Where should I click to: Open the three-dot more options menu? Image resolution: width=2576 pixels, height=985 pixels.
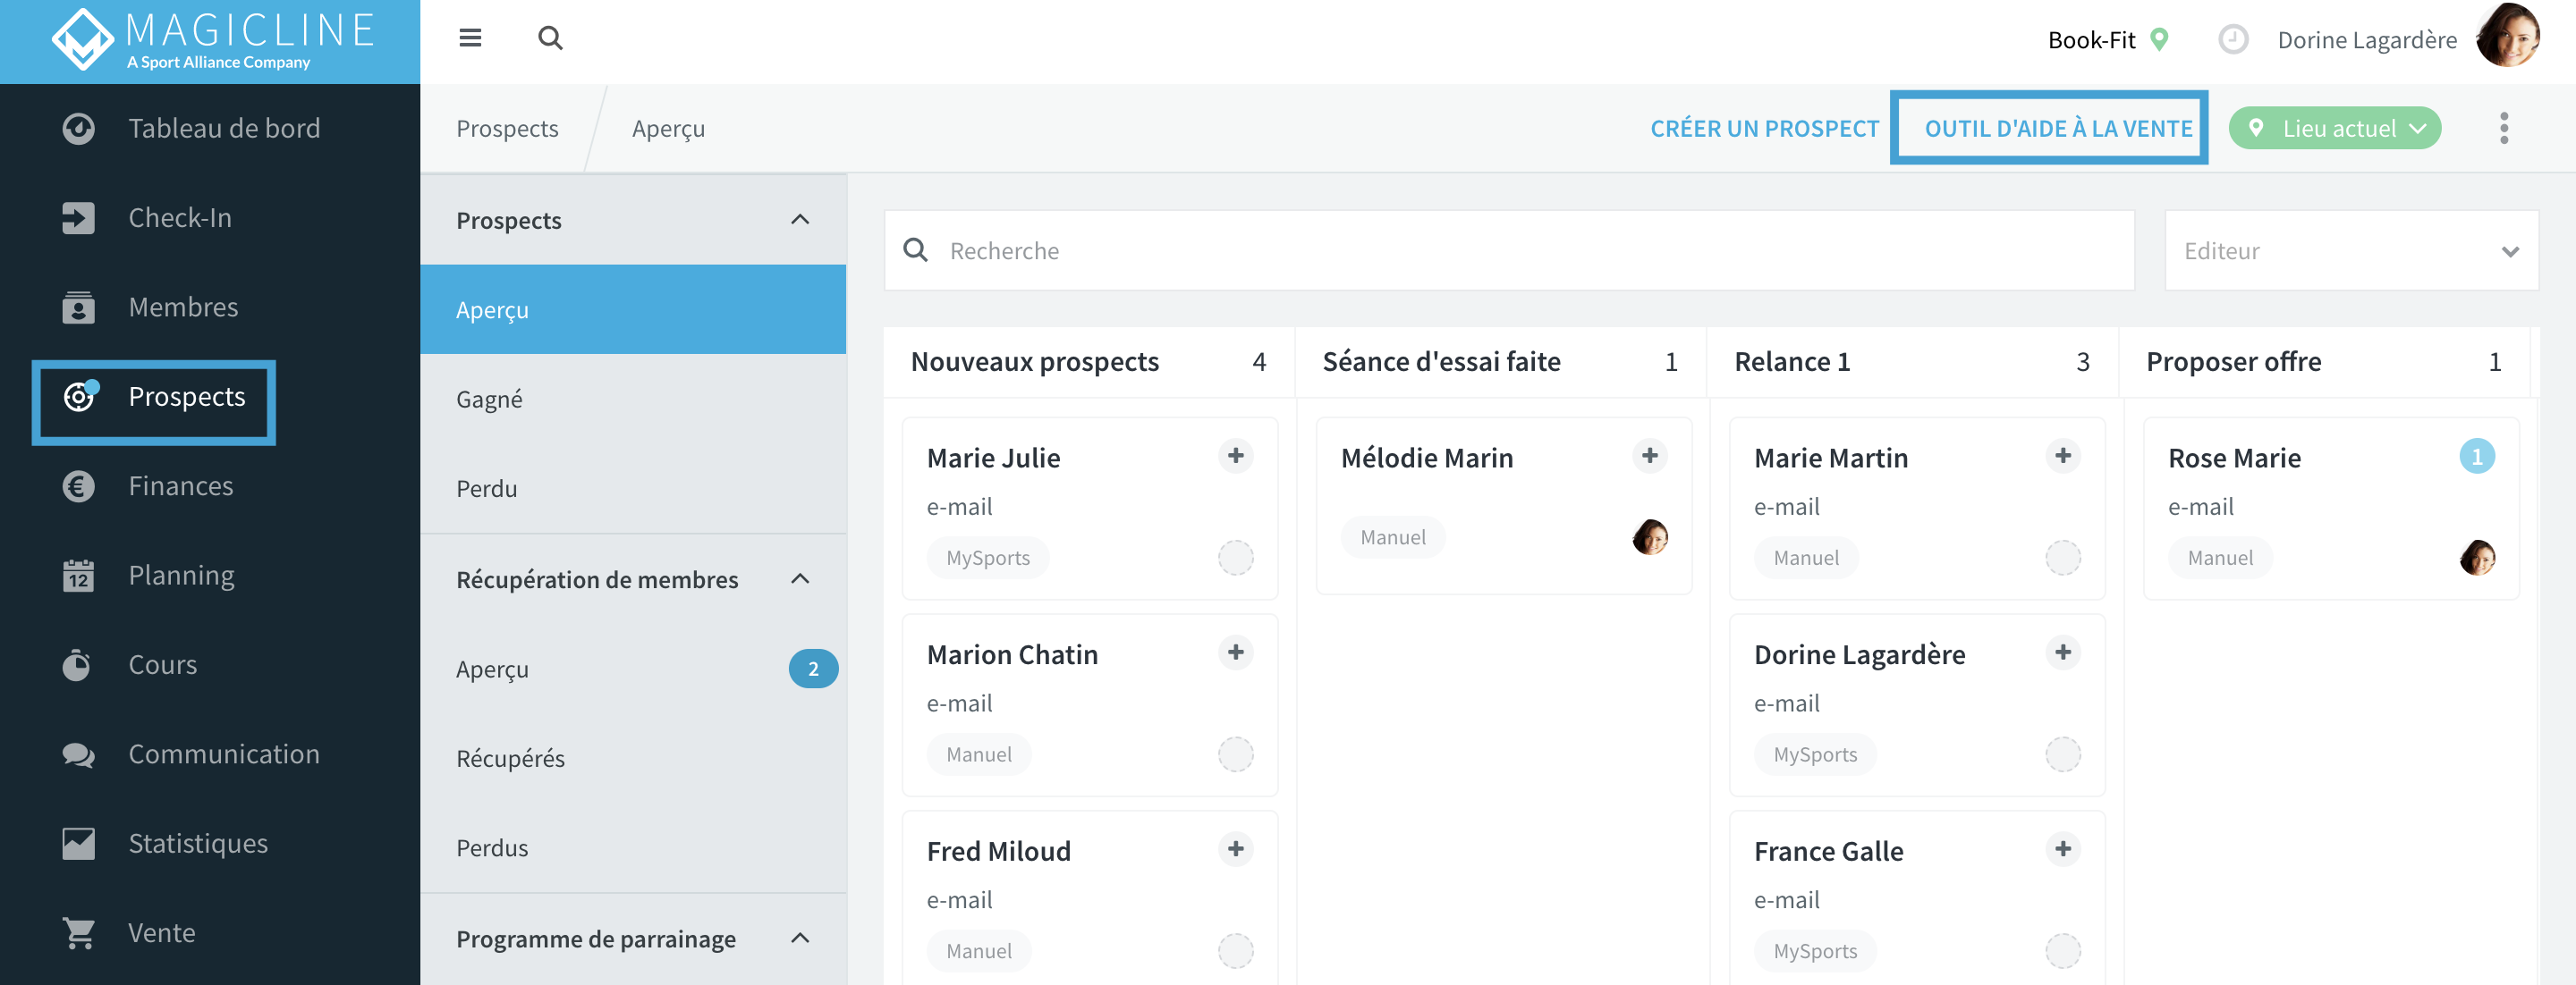pyautogui.click(x=2504, y=128)
